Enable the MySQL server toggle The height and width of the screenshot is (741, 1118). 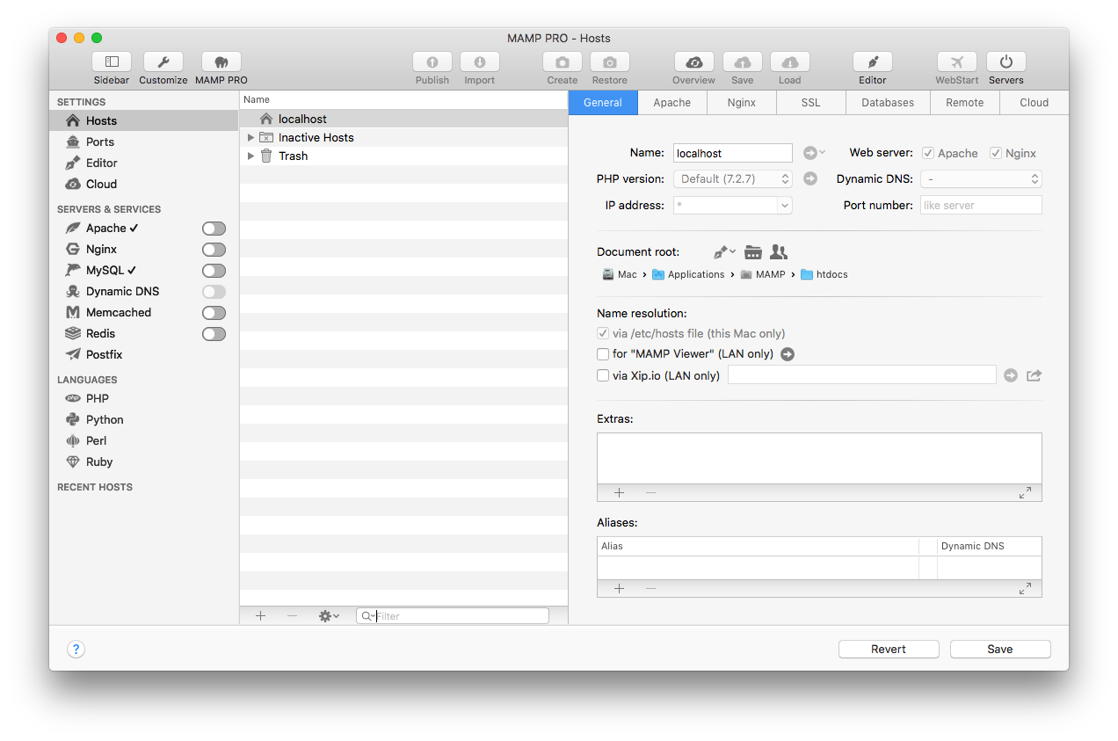click(214, 271)
